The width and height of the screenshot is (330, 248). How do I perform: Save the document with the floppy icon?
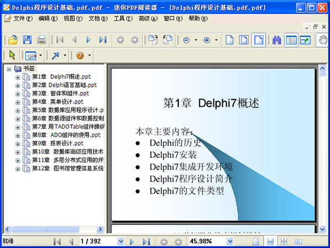coord(27,40)
